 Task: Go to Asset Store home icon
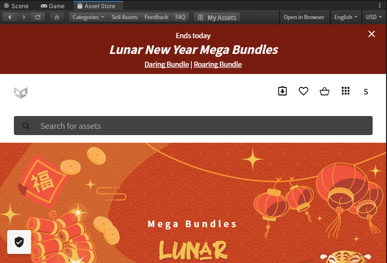coord(57,17)
